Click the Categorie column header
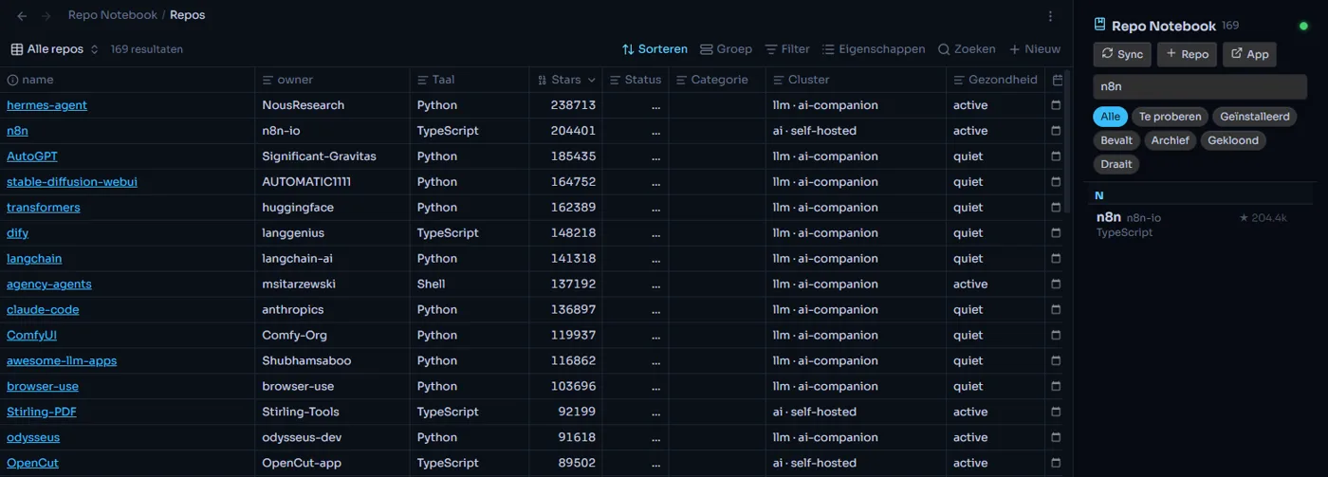This screenshot has width=1328, height=477. [x=717, y=80]
